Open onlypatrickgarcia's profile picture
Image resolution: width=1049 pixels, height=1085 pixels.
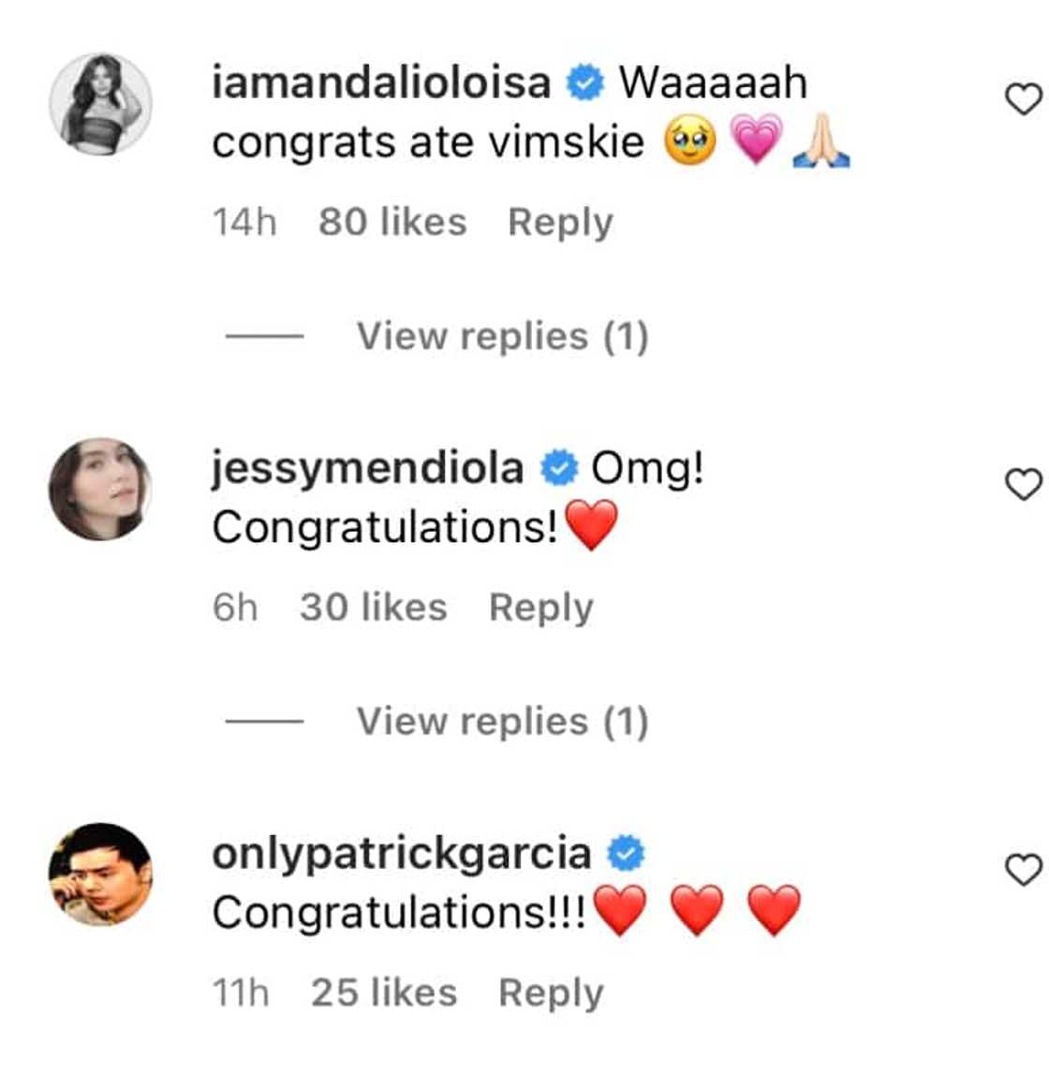click(100, 874)
